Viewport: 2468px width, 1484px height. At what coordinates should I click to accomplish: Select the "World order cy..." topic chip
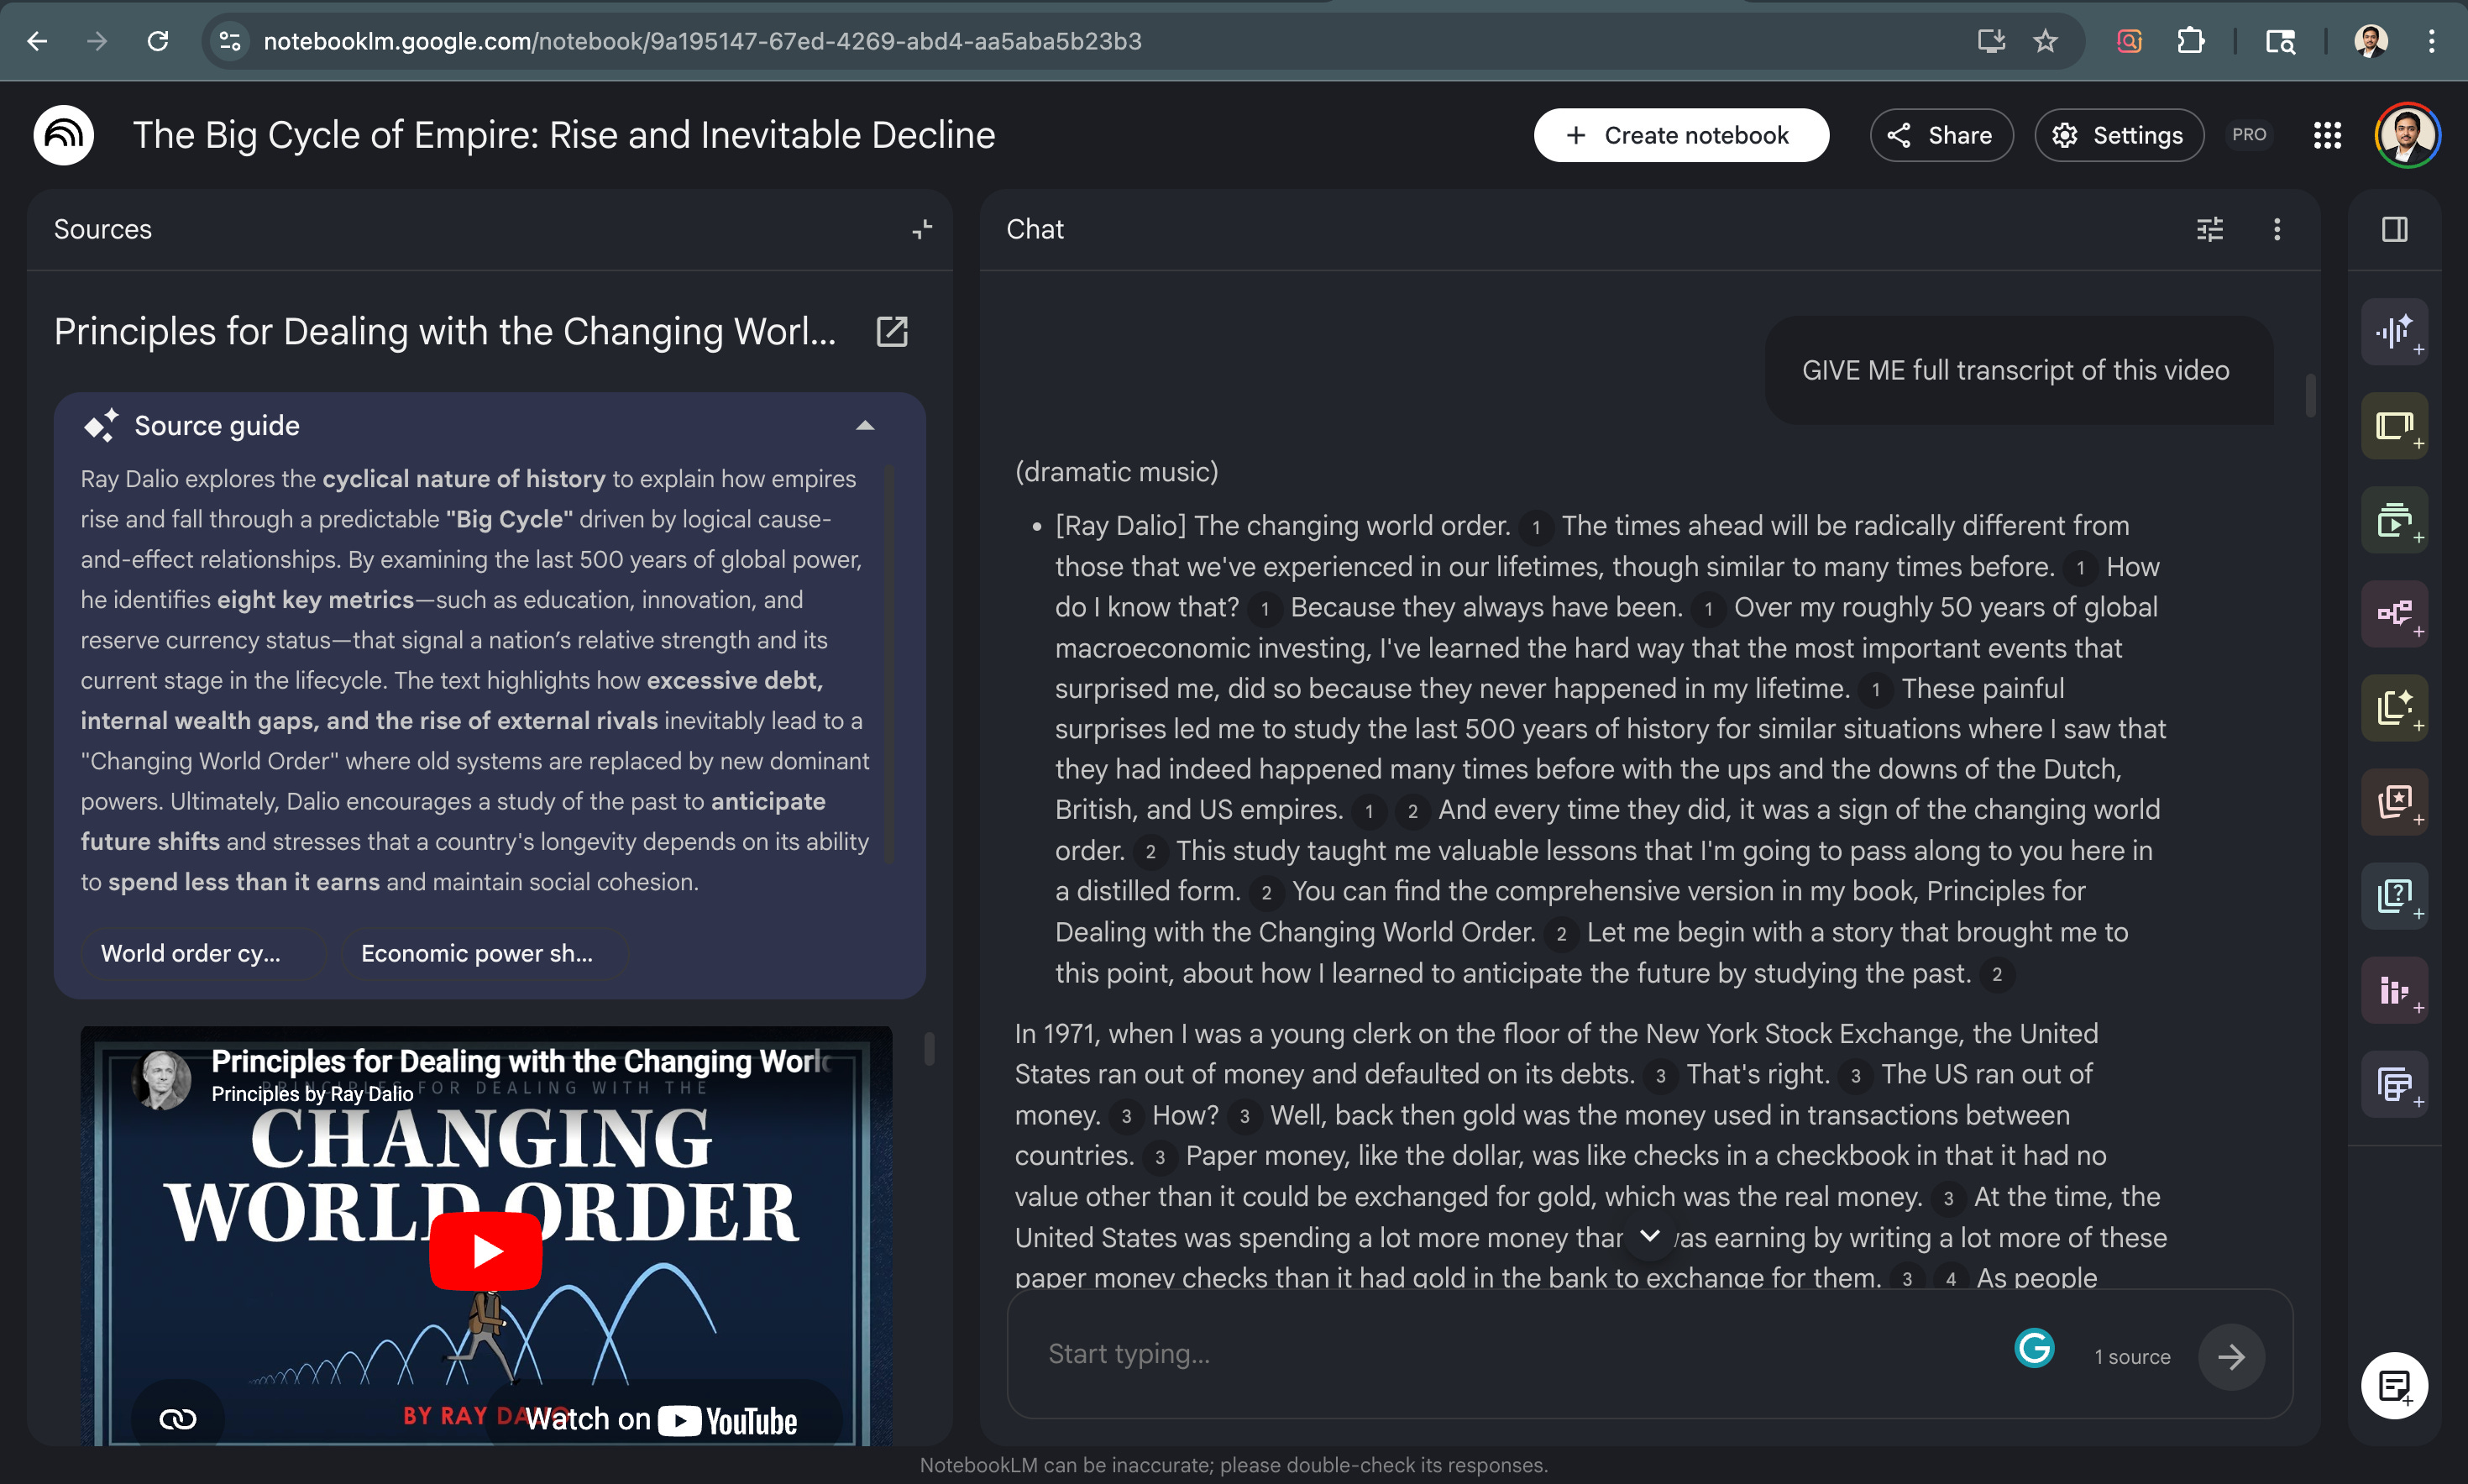pyautogui.click(x=191, y=953)
